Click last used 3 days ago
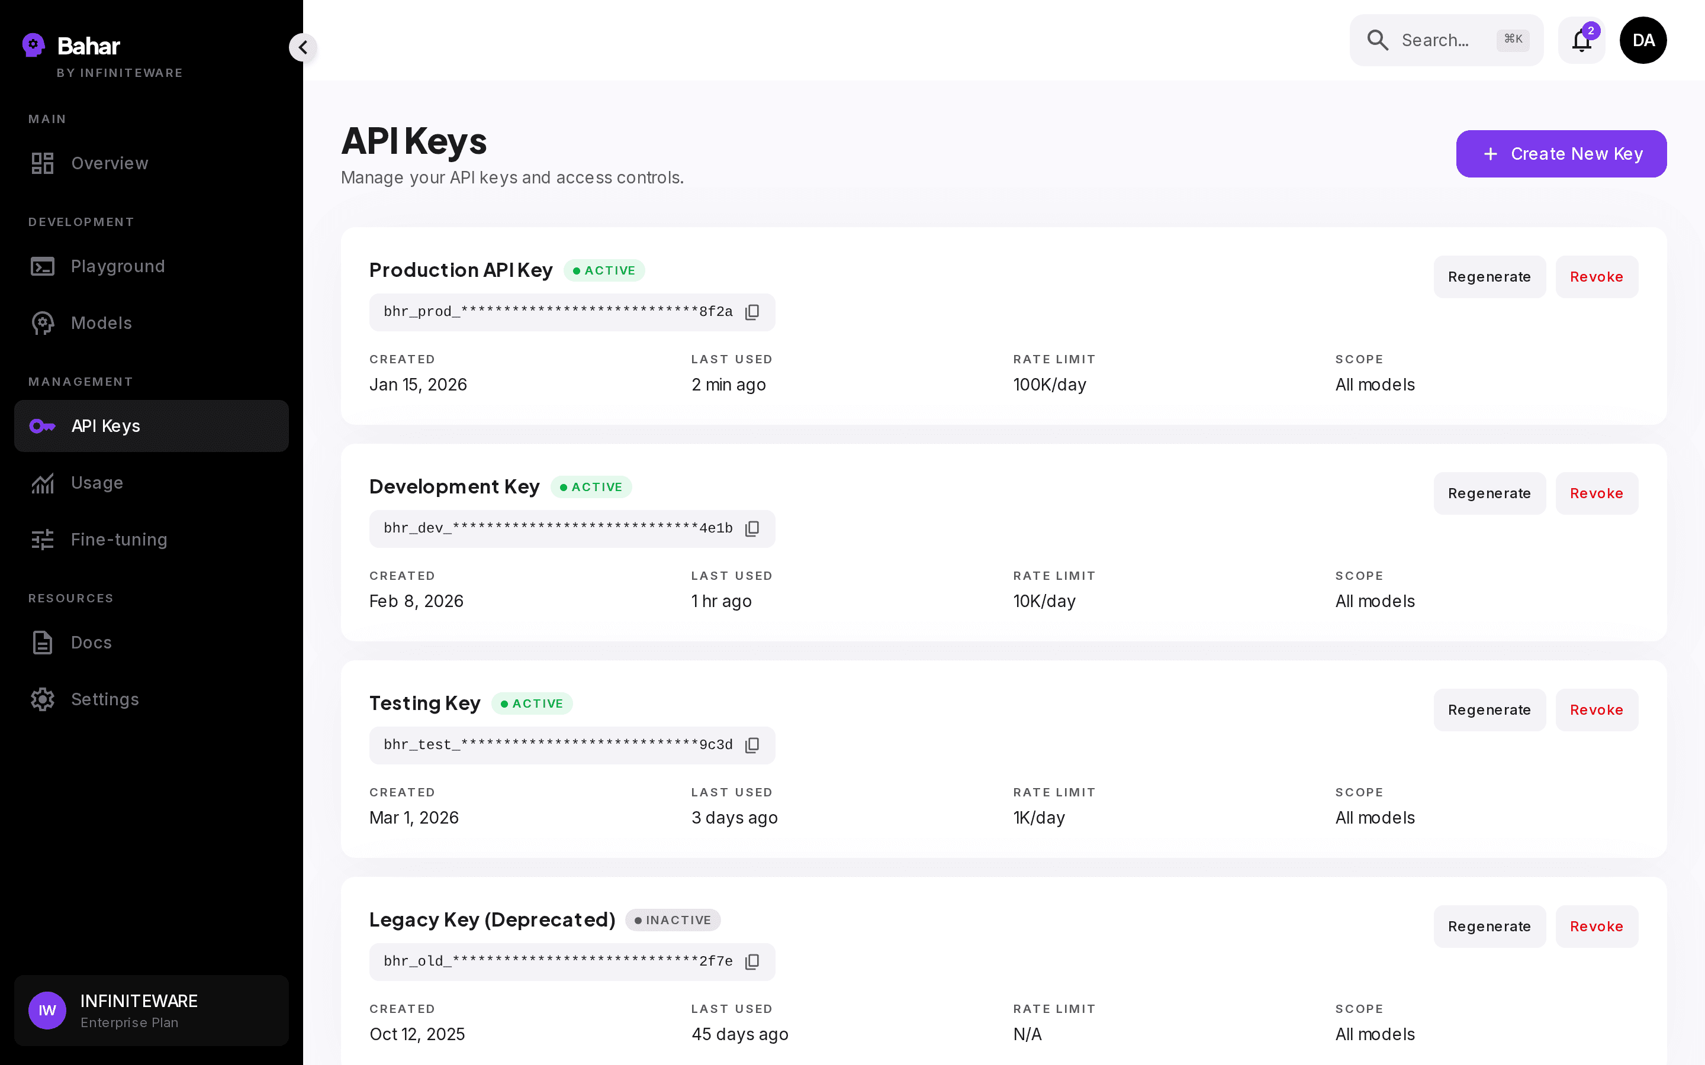 pos(734,818)
